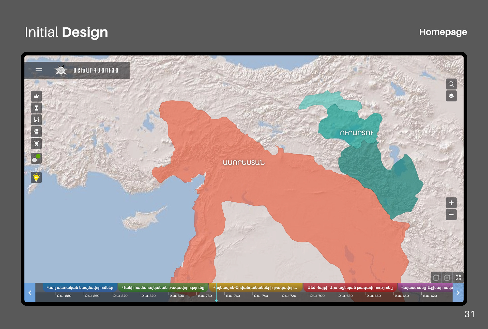Viewport: 488px width, 329px height.
Task: Open the hamburger menu
Action: coord(39,70)
